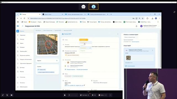Click the Tehzor eye logo in header
Viewport: 177px width, 99px height.
pyautogui.click(x=18, y=26)
